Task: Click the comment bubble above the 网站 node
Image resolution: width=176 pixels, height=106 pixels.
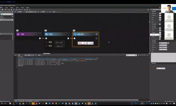Action: pos(46,31)
